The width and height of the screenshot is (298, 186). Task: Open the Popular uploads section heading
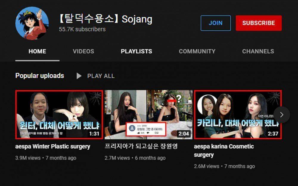coord(40,76)
